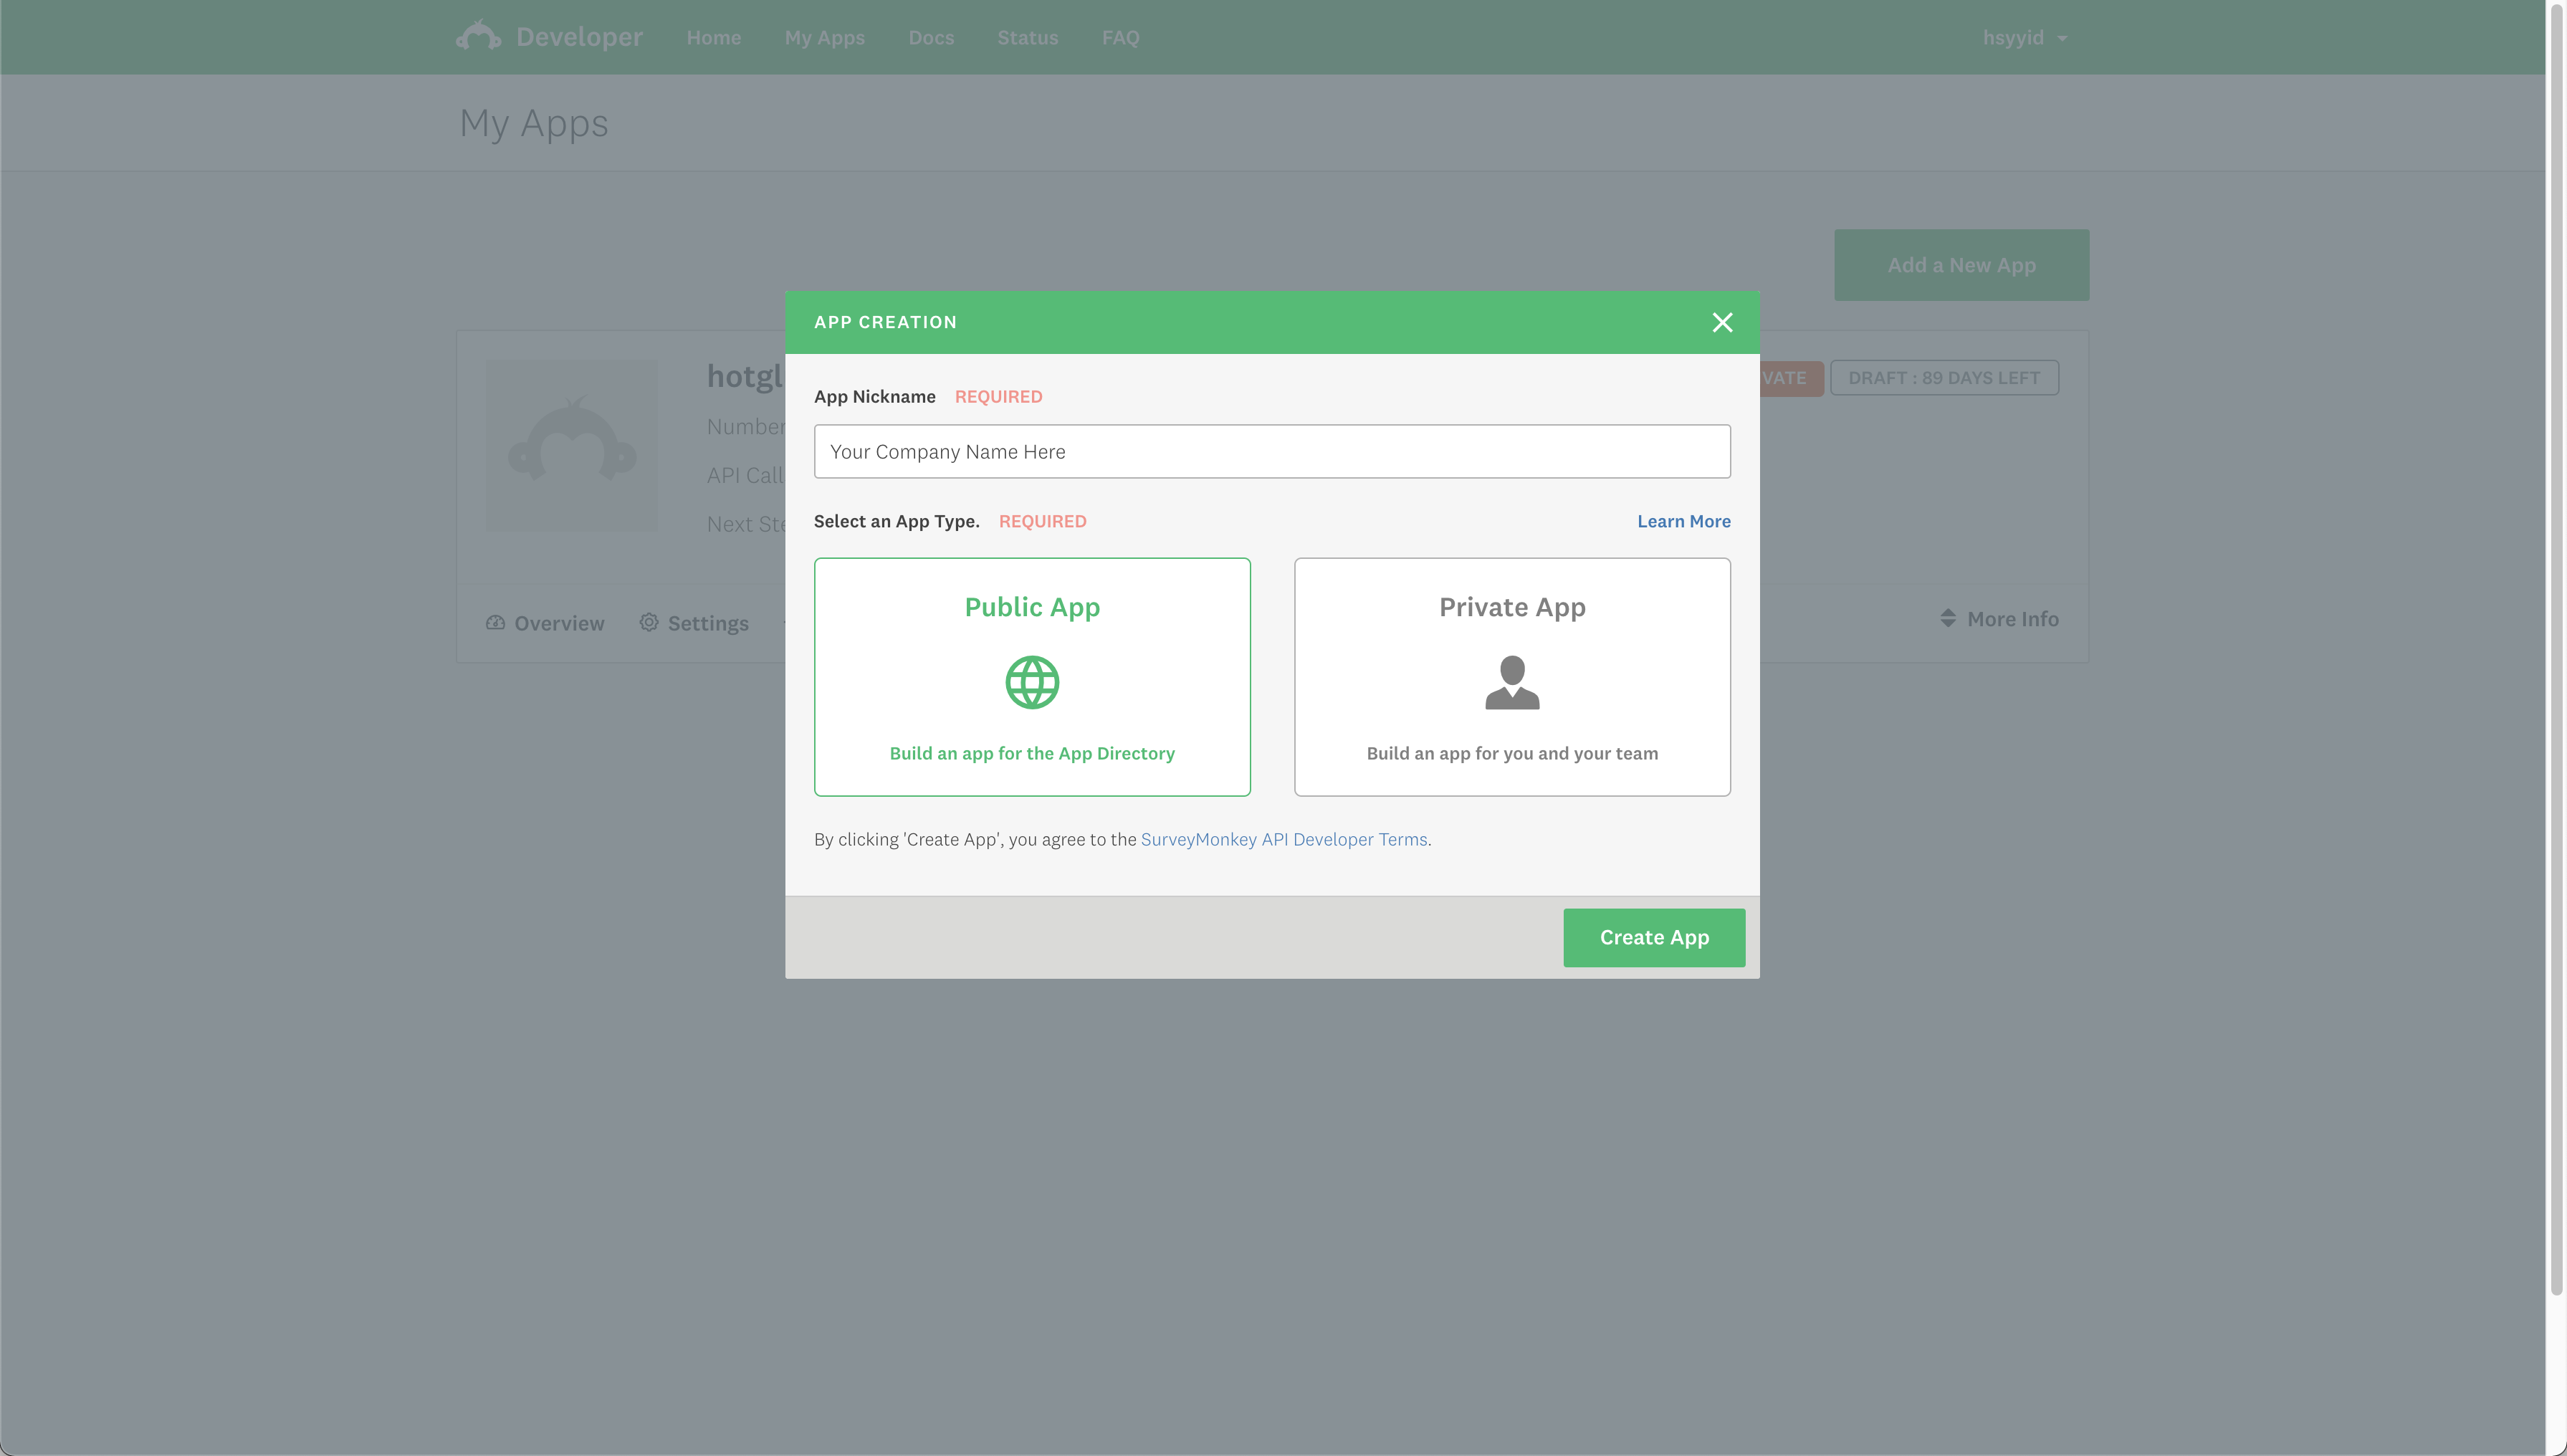The image size is (2567, 1456).
Task: Click the globe icon in Public App
Action: [1031, 682]
